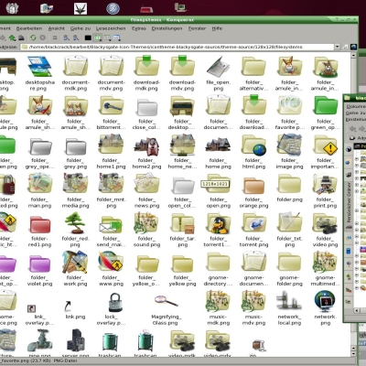The width and height of the screenshot is (366, 366).
Task: Select the Magnifying_Glass.png icon
Action: [x=167, y=301]
